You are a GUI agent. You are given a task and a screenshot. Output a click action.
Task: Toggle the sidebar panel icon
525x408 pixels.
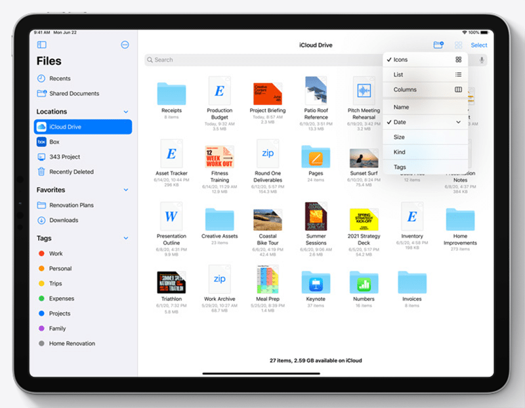pos(42,45)
